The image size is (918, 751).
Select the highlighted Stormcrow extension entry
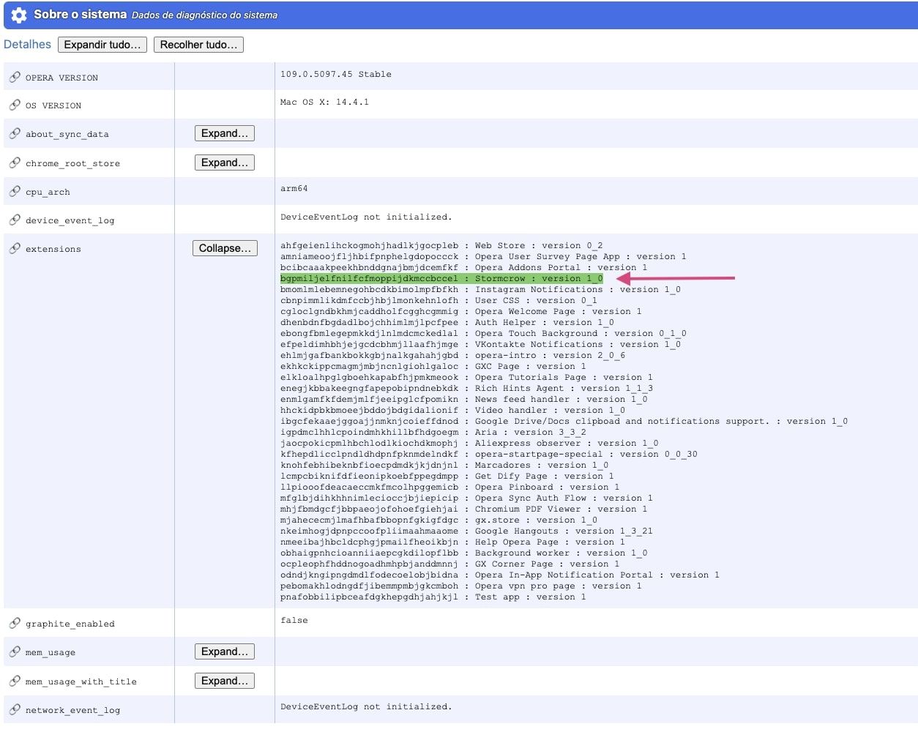pos(439,278)
